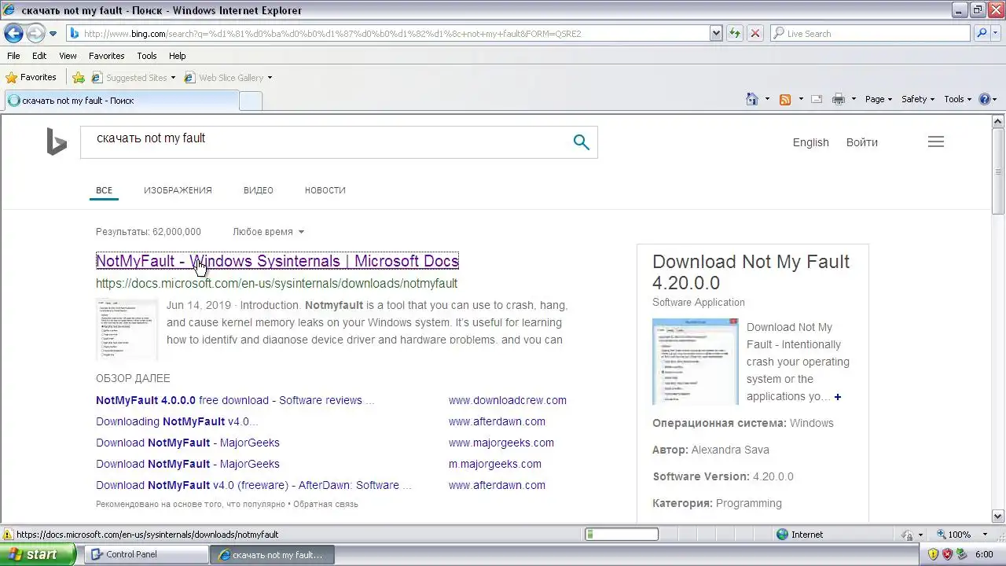Click the Windows start button
Viewport: 1006px width, 566px height.
point(38,554)
